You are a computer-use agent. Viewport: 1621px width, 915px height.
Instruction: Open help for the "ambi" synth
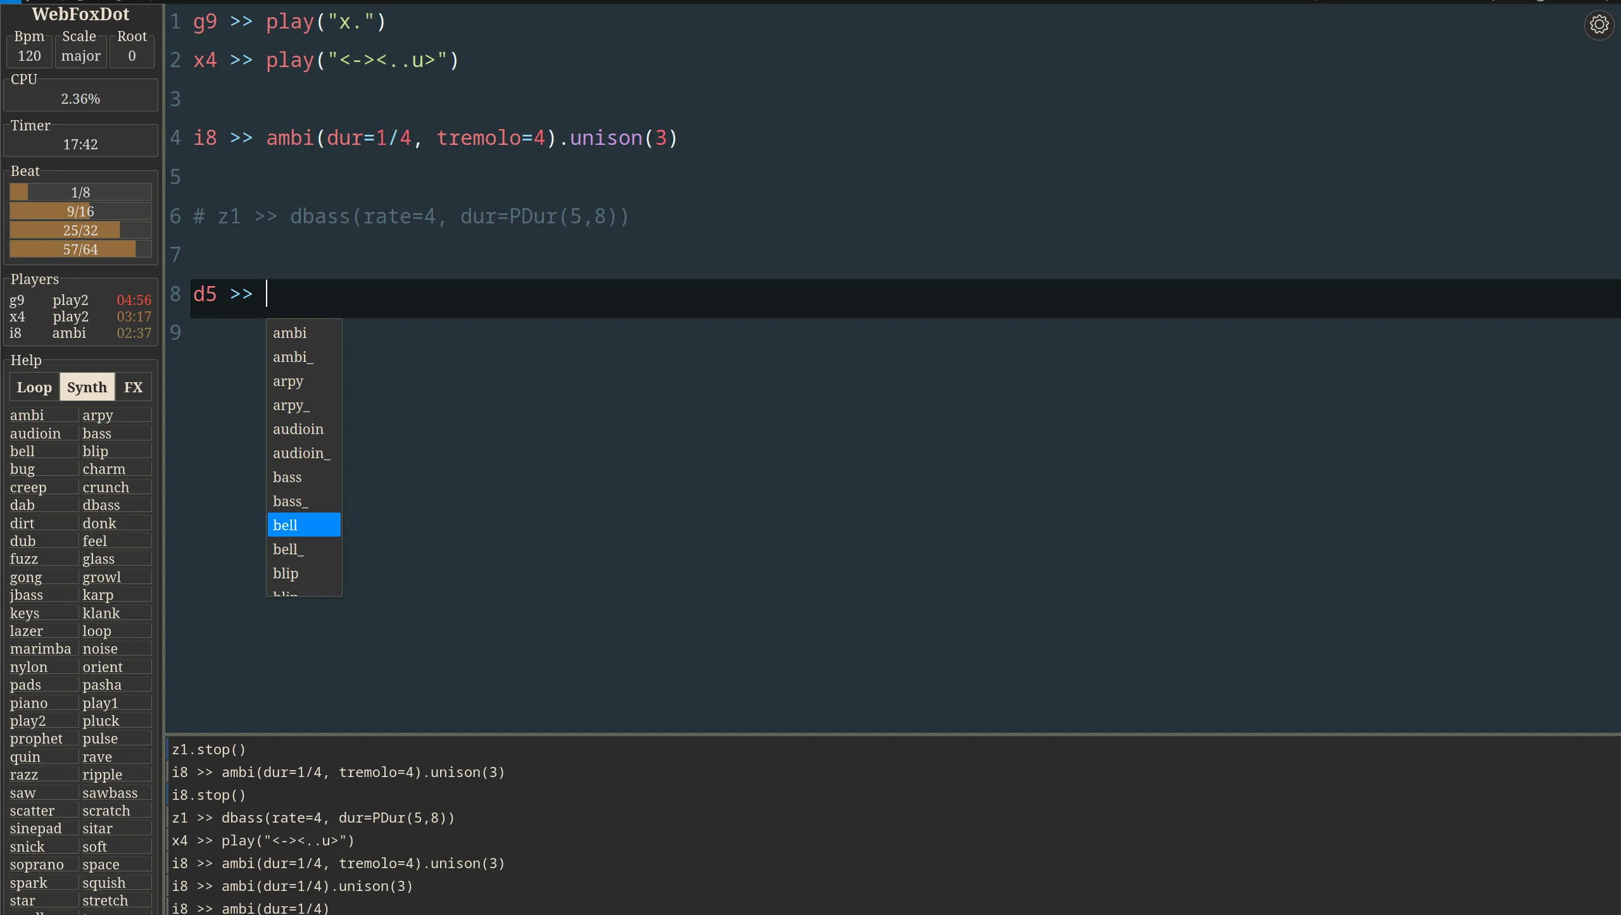pos(26,415)
